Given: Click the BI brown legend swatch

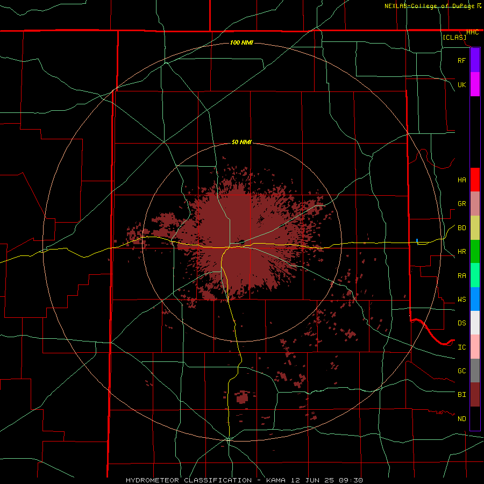Looking at the screenshot, I should pos(475,395).
